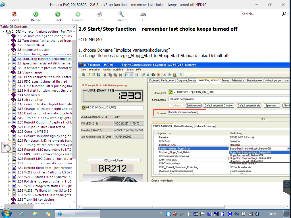Print the current topic
Image resolution: width=291 pixels, height=218 pixels.
pyautogui.click(x=100, y=16)
